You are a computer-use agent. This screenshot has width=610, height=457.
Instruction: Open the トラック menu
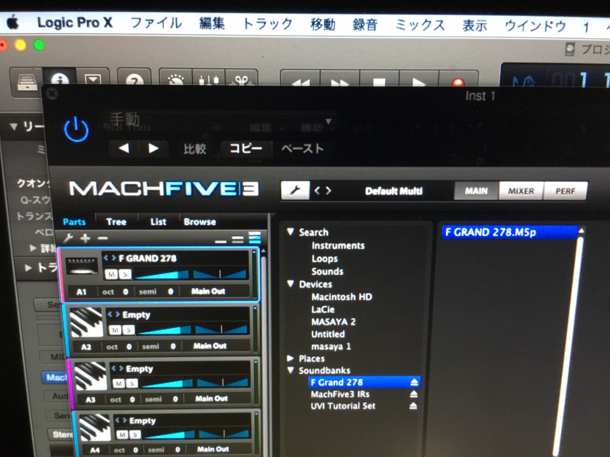(268, 24)
